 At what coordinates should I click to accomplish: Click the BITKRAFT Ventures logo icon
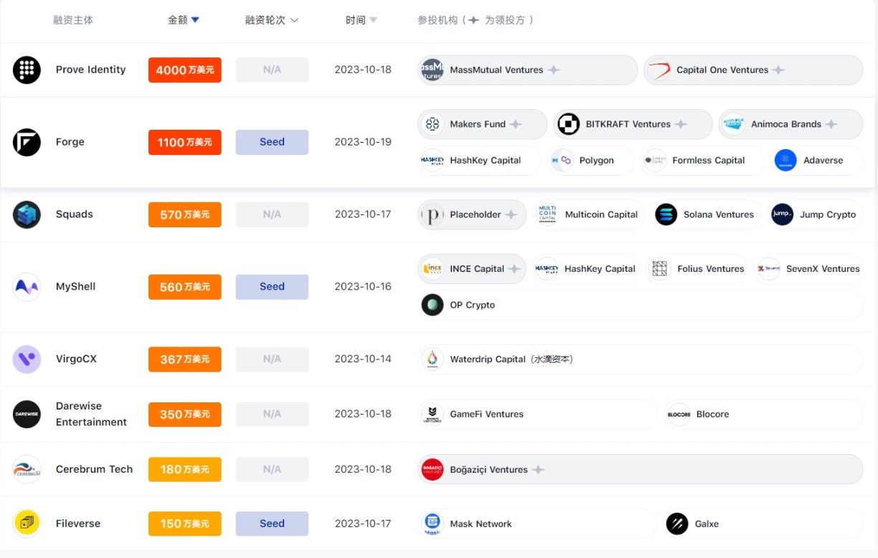click(568, 124)
